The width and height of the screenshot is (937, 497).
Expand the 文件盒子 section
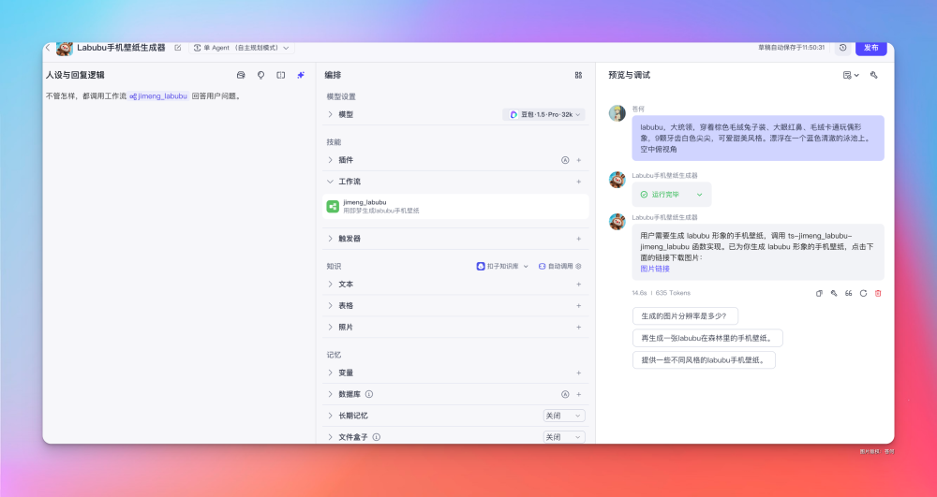[x=331, y=437]
